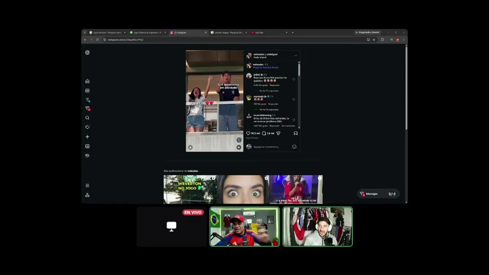Save post with bookmark icon

click(296, 133)
